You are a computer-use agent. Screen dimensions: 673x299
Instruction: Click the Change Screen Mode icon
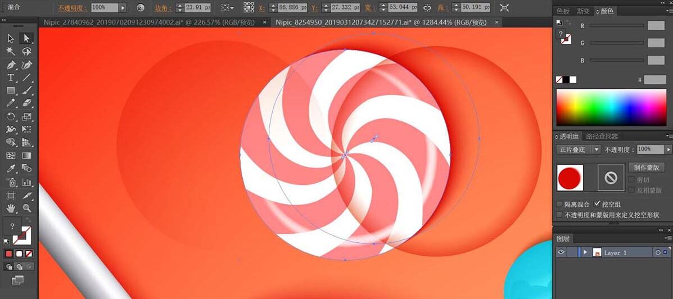point(17,280)
